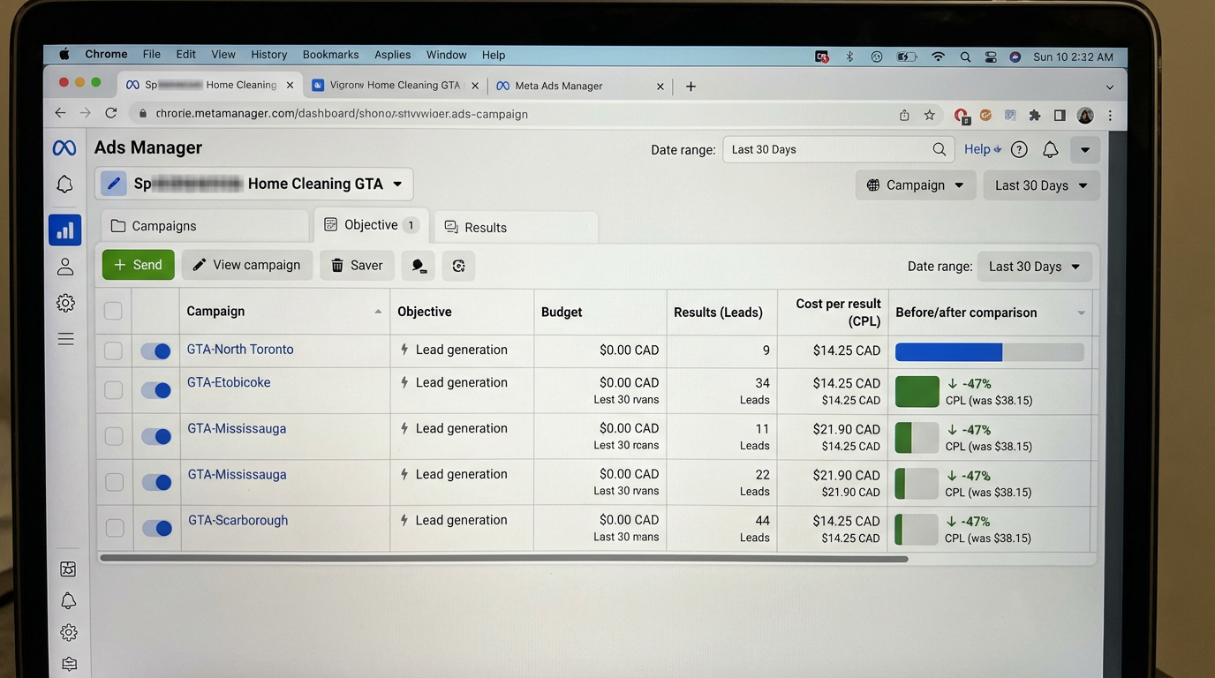Switch to the Objective tab
1215x678 pixels.
pos(371,225)
